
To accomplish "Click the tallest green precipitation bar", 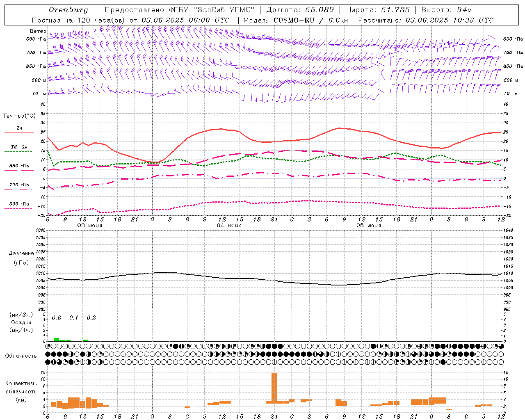I will [56, 340].
